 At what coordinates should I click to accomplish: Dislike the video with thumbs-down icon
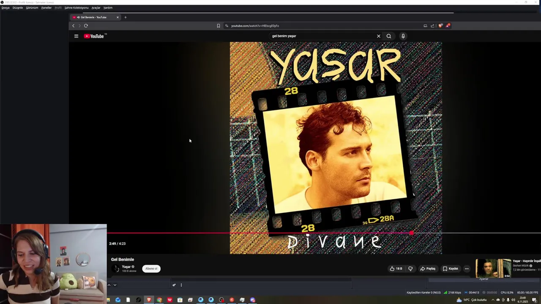coord(410,269)
